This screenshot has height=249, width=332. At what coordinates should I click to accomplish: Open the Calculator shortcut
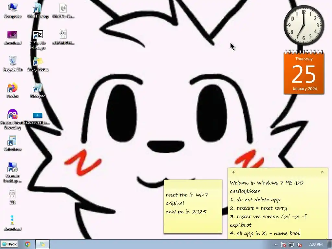(x=13, y=144)
